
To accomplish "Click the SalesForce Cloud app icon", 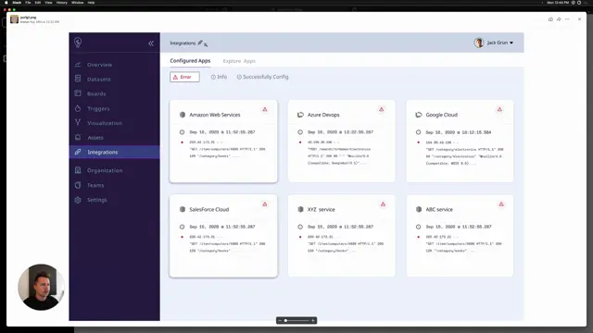I will (183, 210).
